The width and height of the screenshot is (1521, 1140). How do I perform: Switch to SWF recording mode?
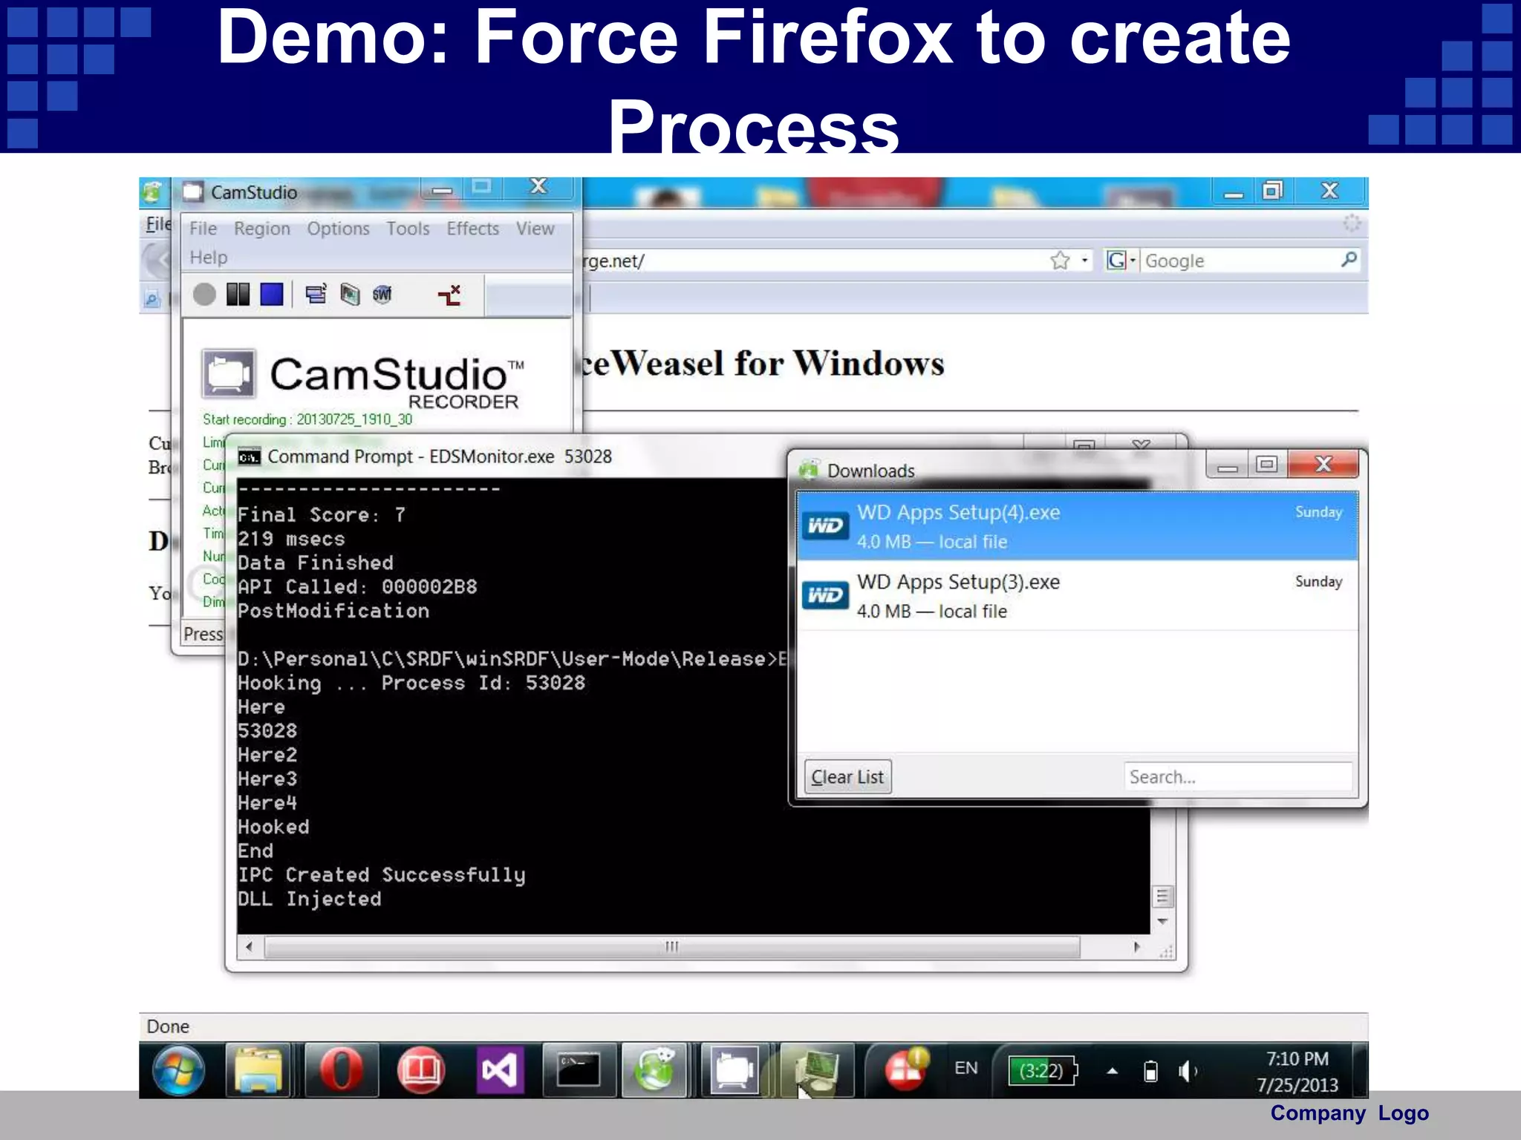382,295
